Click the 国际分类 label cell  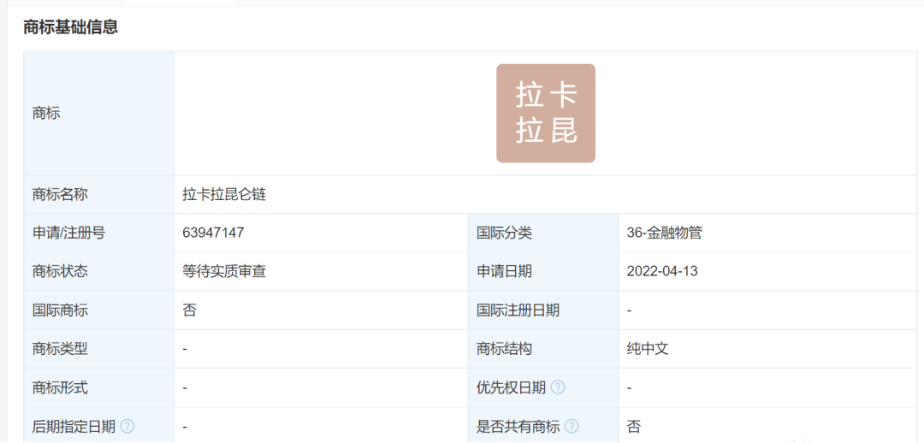point(543,233)
